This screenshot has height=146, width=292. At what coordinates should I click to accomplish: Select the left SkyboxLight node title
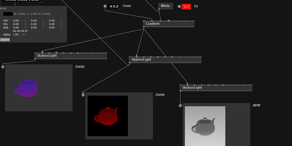click(47, 55)
